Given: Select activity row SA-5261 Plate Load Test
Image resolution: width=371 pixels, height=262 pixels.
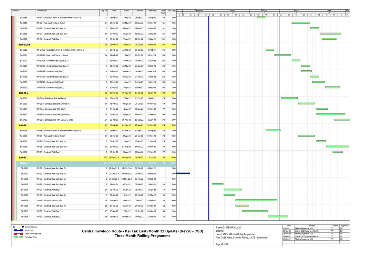Looking at the screenshot, I should coord(58,136).
